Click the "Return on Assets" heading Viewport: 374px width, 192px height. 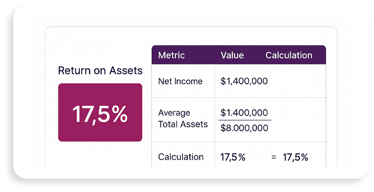[100, 71]
